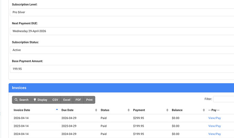
Task: Select invoice date cell 2025-04-14
Action: pyautogui.click(x=21, y=126)
